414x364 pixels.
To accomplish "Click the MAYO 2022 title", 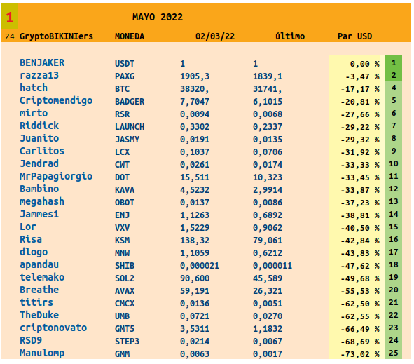I will [158, 17].
